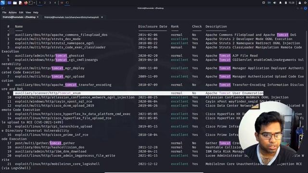This screenshot has height=173, width=308.
Task: Click the panel clock showing 15:28
Action: point(292,3)
